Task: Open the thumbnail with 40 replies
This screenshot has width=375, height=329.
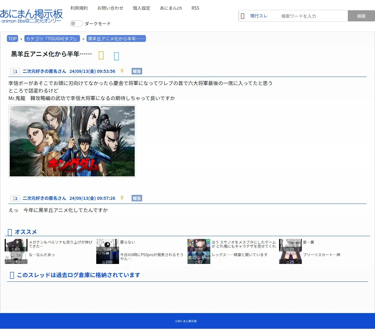Action: (16, 258)
